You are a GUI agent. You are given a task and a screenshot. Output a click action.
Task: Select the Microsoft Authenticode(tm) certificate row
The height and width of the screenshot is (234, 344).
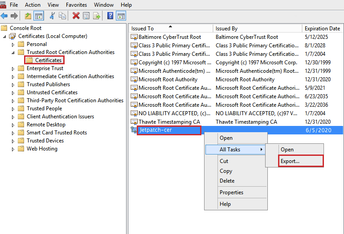[x=236, y=71]
